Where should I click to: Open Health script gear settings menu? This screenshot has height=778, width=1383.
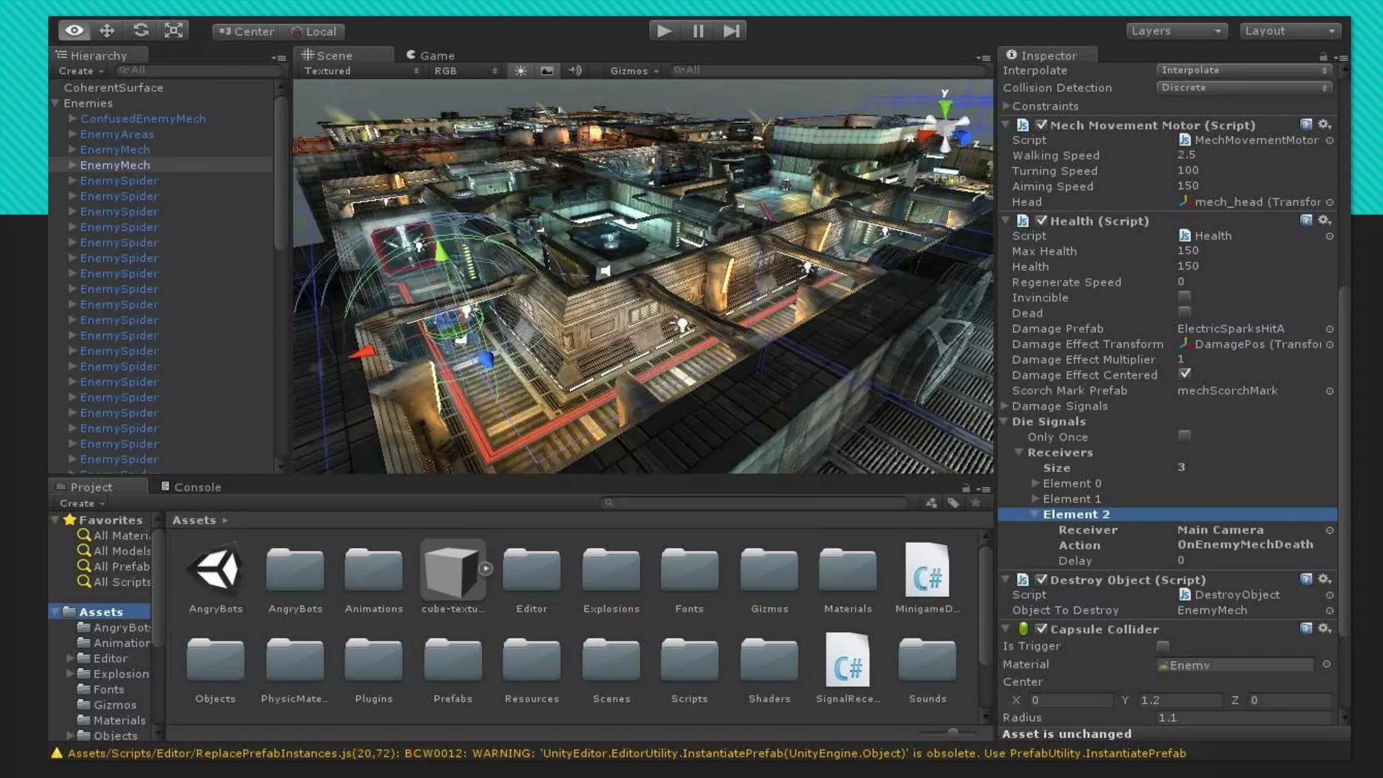(x=1324, y=220)
